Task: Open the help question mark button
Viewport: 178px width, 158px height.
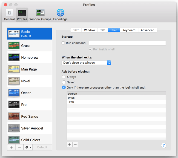Action: 164,145
